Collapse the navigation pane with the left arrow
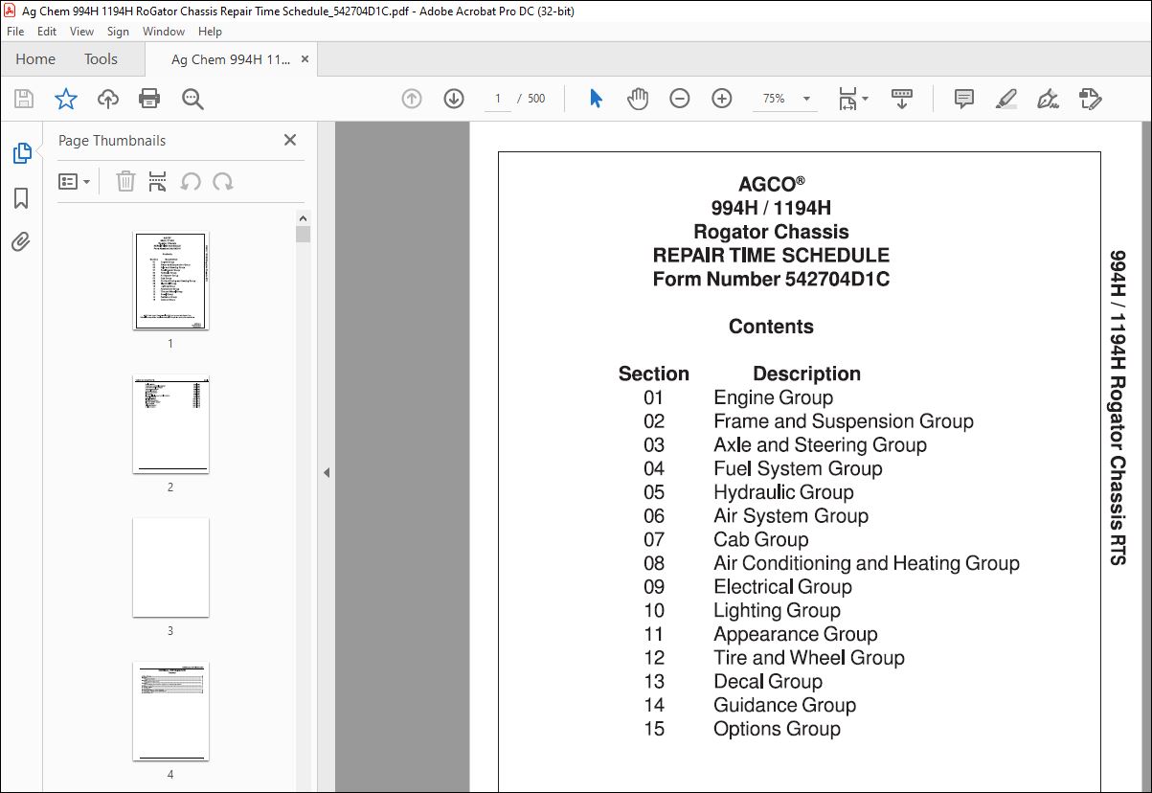The height and width of the screenshot is (793, 1152). click(x=327, y=472)
